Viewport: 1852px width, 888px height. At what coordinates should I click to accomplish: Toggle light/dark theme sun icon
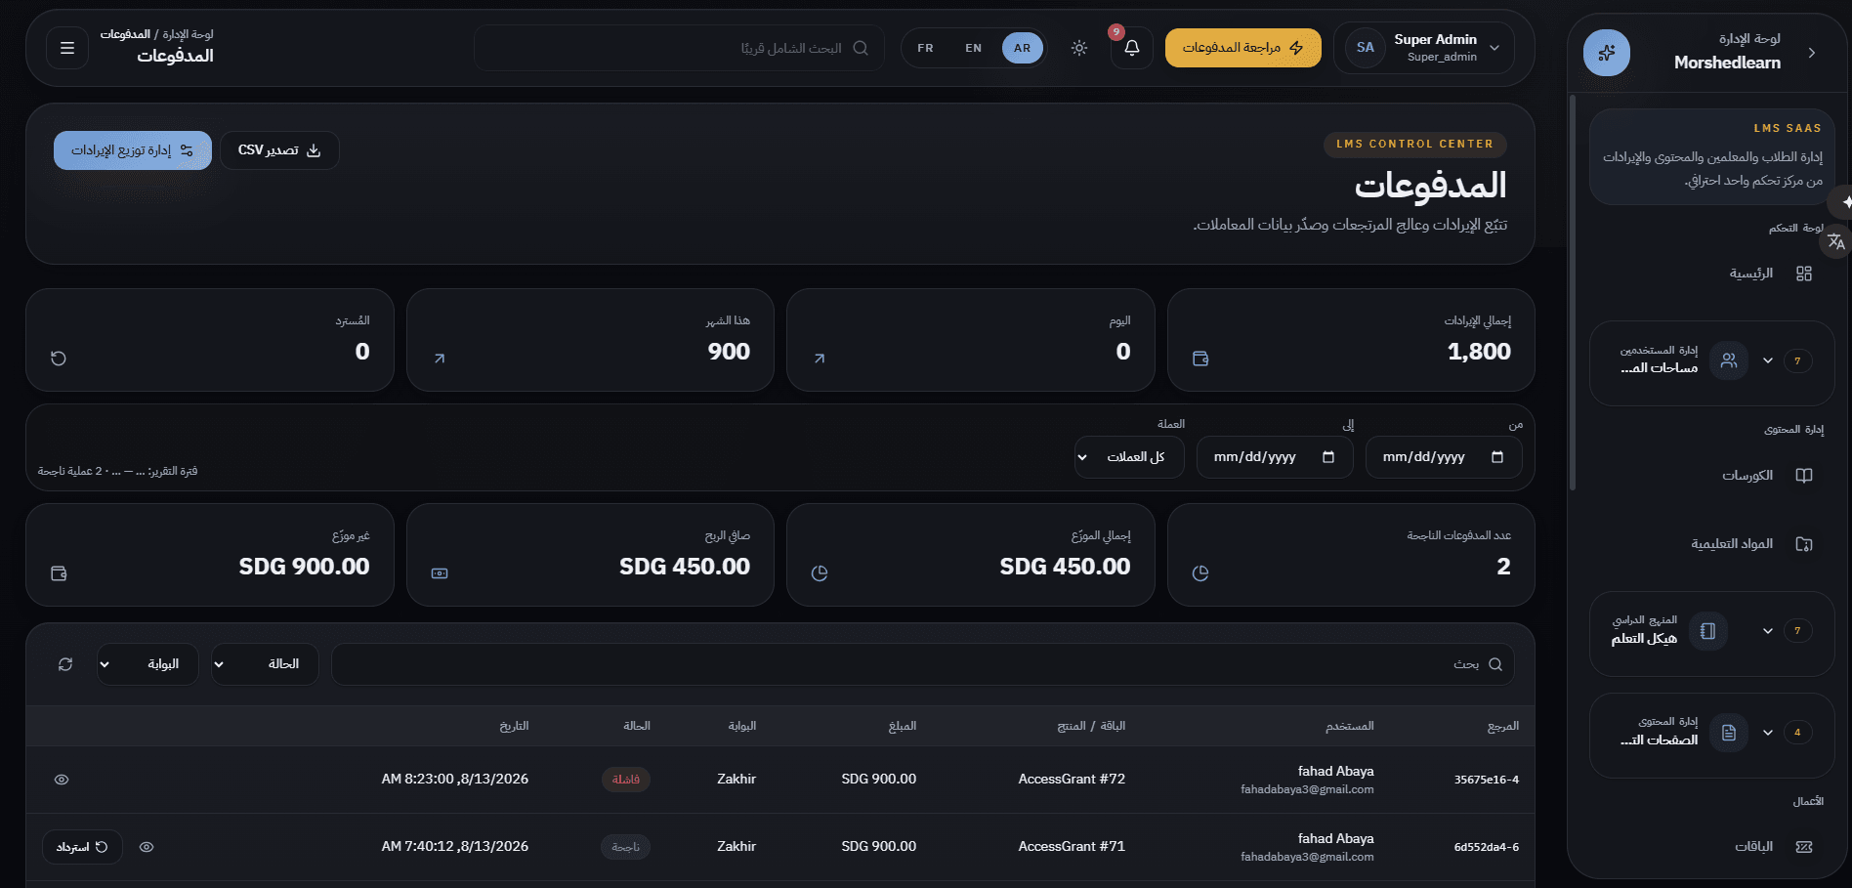tap(1079, 48)
